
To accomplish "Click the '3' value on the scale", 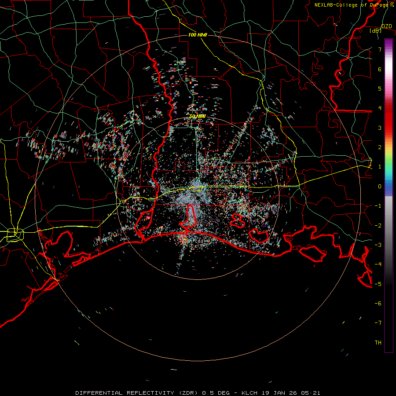I will pyautogui.click(x=380, y=128).
